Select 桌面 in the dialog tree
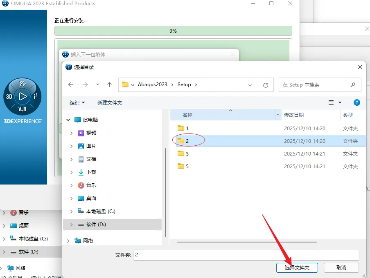This screenshot has width=370, height=278. coord(91,198)
